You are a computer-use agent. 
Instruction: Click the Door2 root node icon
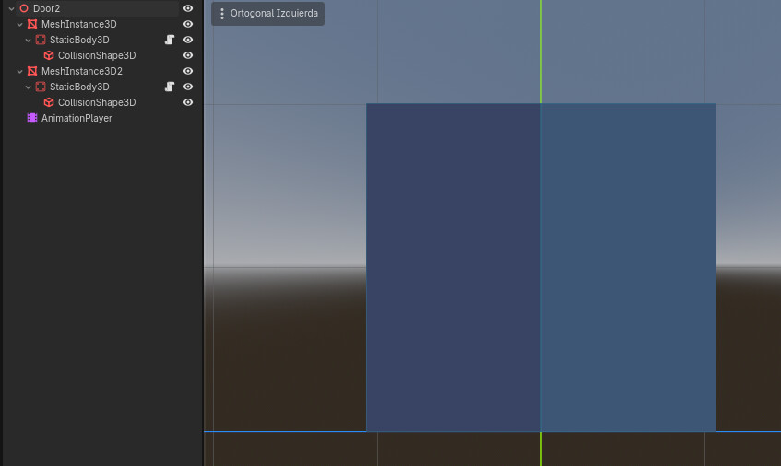[x=24, y=8]
